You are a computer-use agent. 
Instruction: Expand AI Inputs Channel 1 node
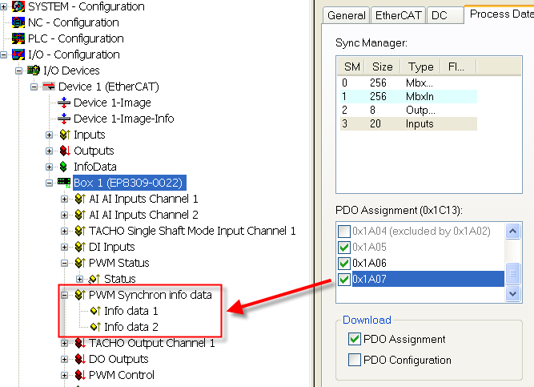[64, 199]
